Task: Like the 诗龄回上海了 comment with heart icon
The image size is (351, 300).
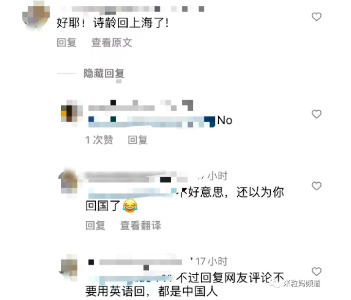Action: [316, 17]
